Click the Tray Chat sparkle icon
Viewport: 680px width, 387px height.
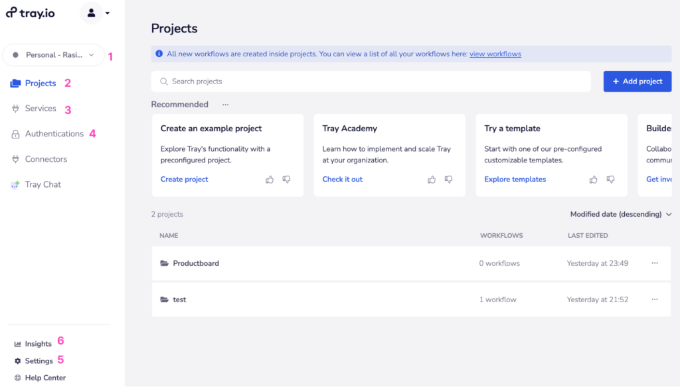15,185
